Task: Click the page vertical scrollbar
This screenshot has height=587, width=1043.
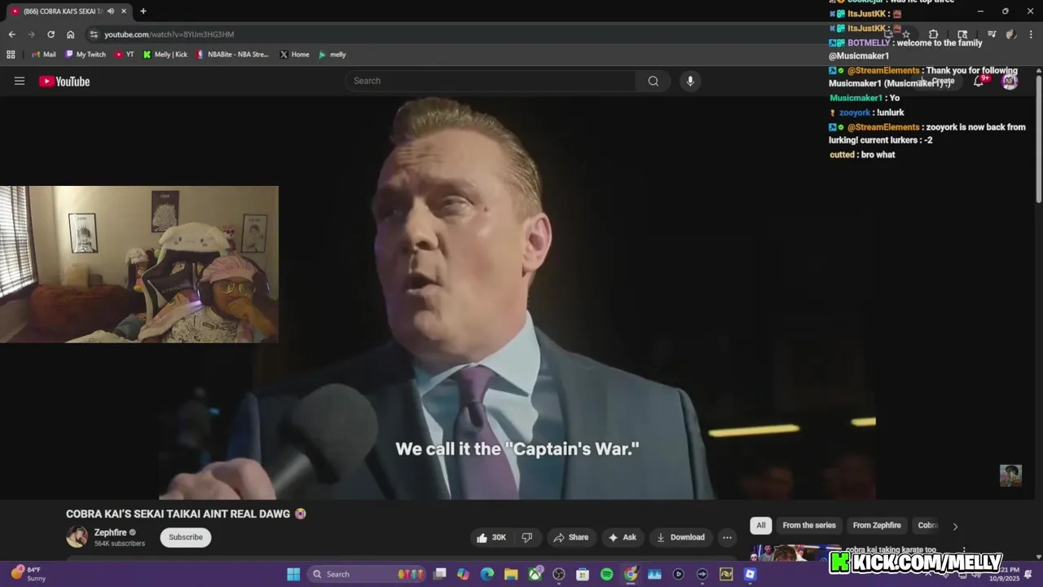Action: click(1038, 139)
